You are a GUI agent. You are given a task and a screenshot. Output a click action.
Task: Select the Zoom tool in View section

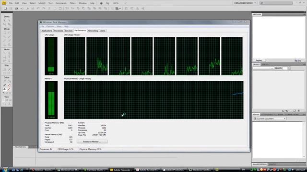point(9,104)
